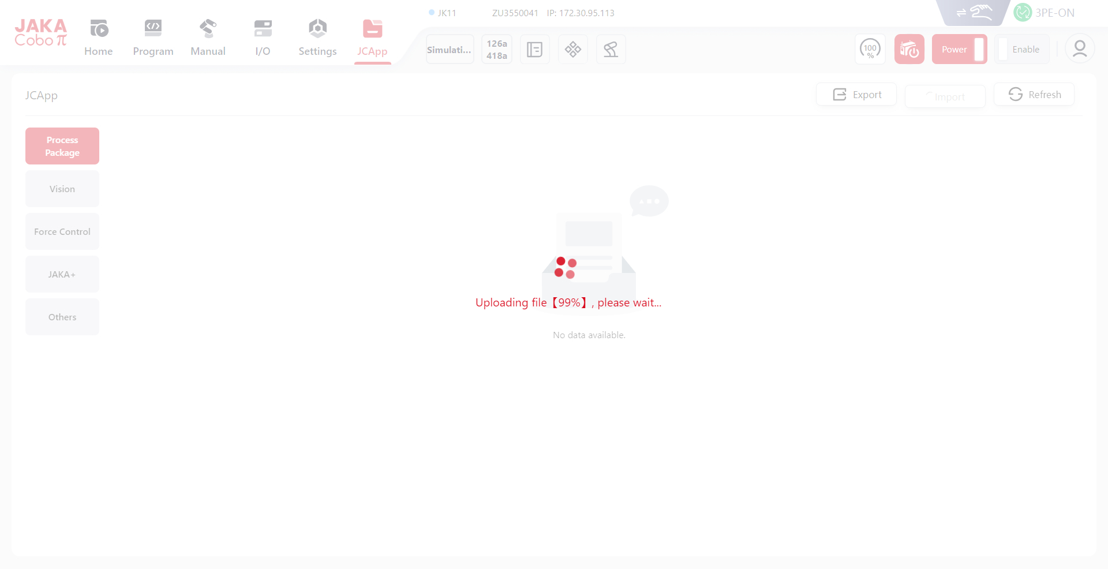Click the Export button
This screenshot has width=1108, height=569.
[856, 95]
